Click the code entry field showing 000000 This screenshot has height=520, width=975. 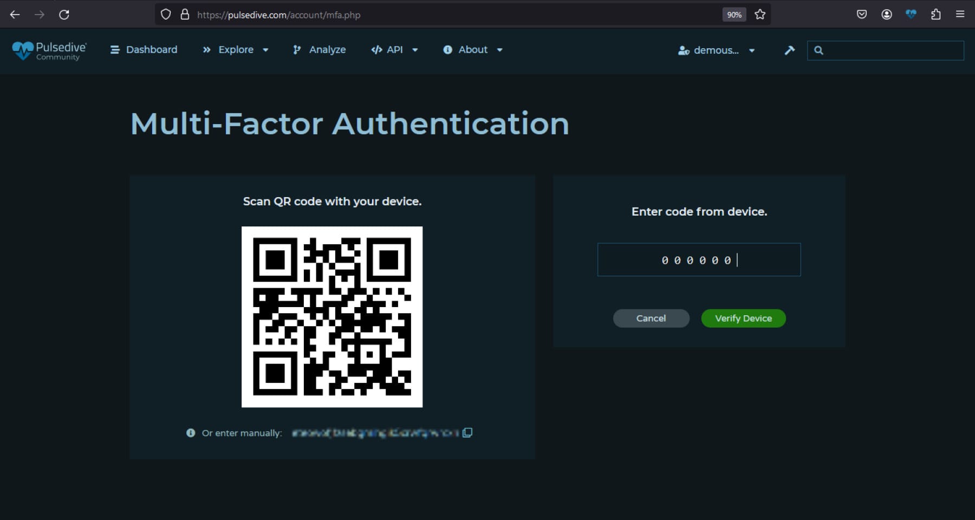point(699,259)
